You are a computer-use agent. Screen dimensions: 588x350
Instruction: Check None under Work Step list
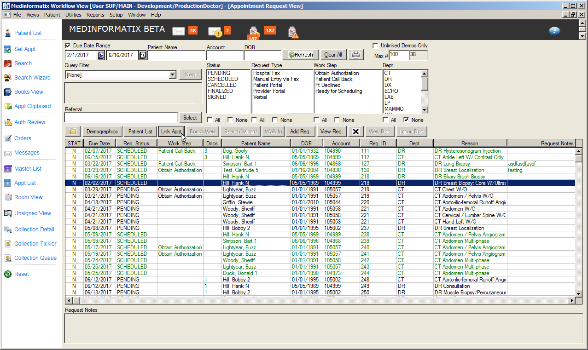tap(338, 120)
